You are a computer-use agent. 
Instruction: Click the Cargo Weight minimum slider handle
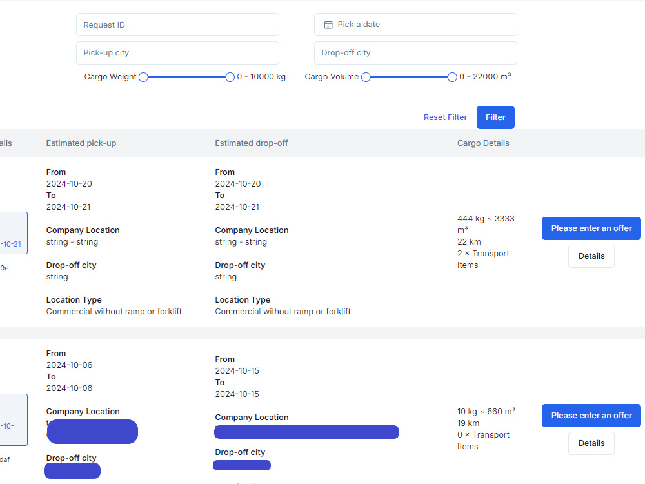pos(143,77)
